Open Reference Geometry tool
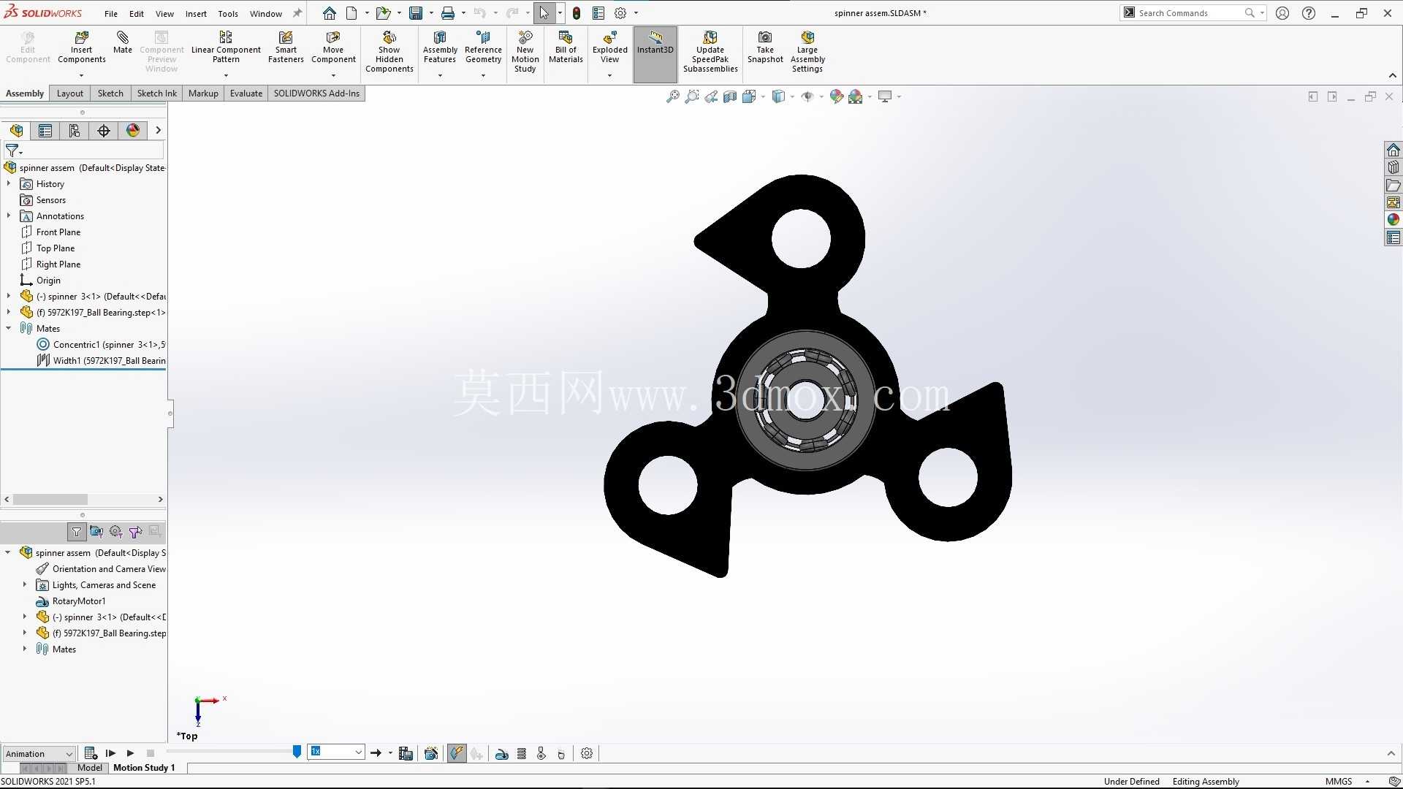Viewport: 1403px width, 789px height. point(483,47)
